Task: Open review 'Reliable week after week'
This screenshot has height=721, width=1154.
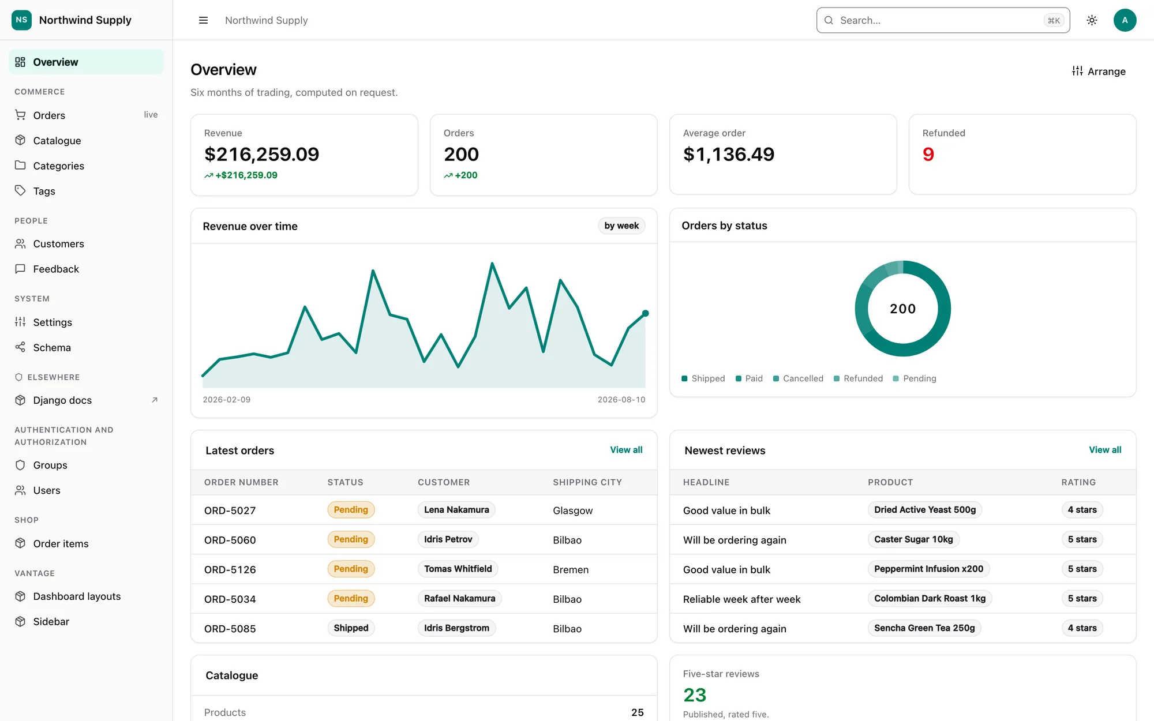Action: pos(741,599)
